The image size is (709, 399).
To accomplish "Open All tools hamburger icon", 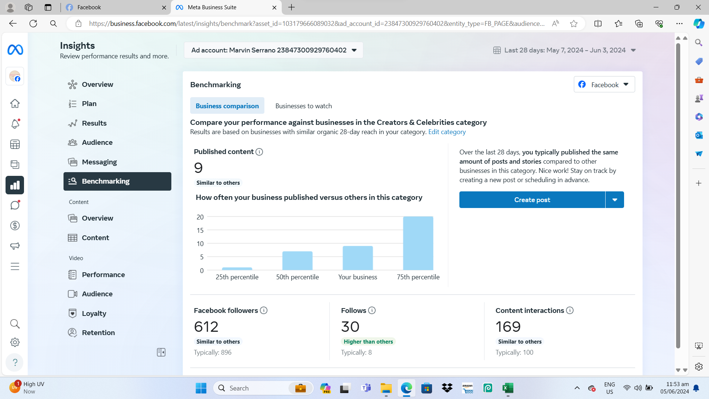I will click(x=15, y=266).
